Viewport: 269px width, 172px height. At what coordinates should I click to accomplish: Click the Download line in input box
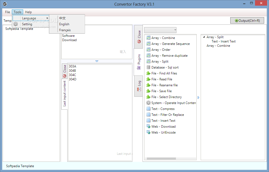(x=69, y=40)
